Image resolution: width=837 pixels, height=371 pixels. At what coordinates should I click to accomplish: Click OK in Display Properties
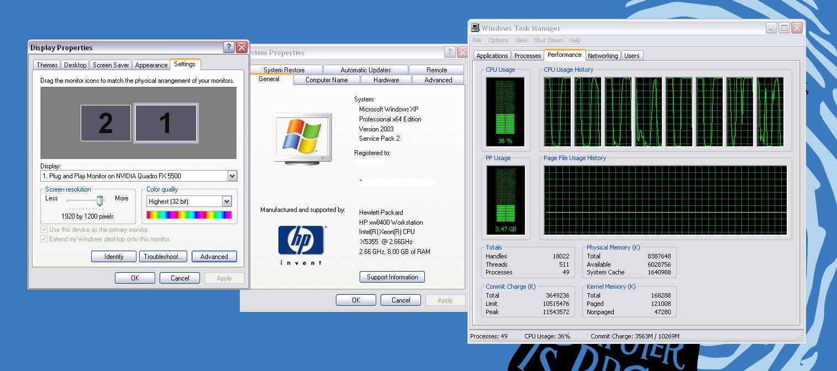point(135,278)
